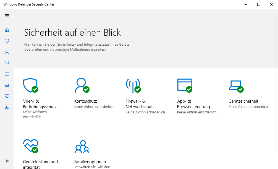Open Familienoptionen title link
The height and width of the screenshot is (169, 278).
tap(90, 162)
